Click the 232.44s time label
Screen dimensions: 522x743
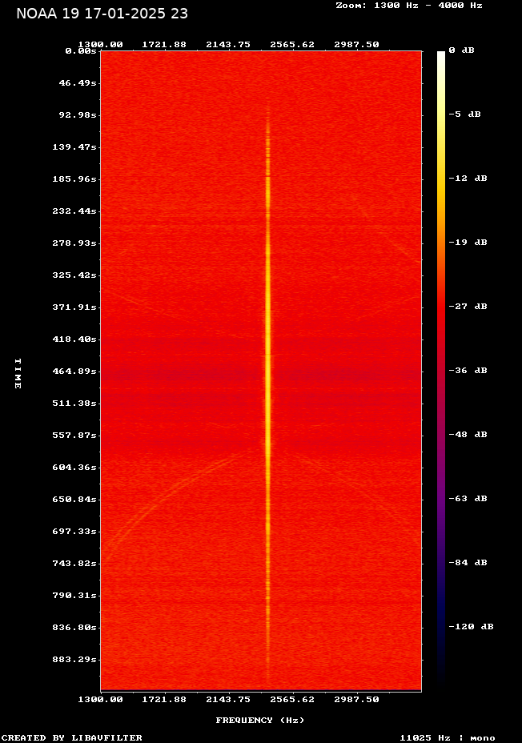pos(74,211)
